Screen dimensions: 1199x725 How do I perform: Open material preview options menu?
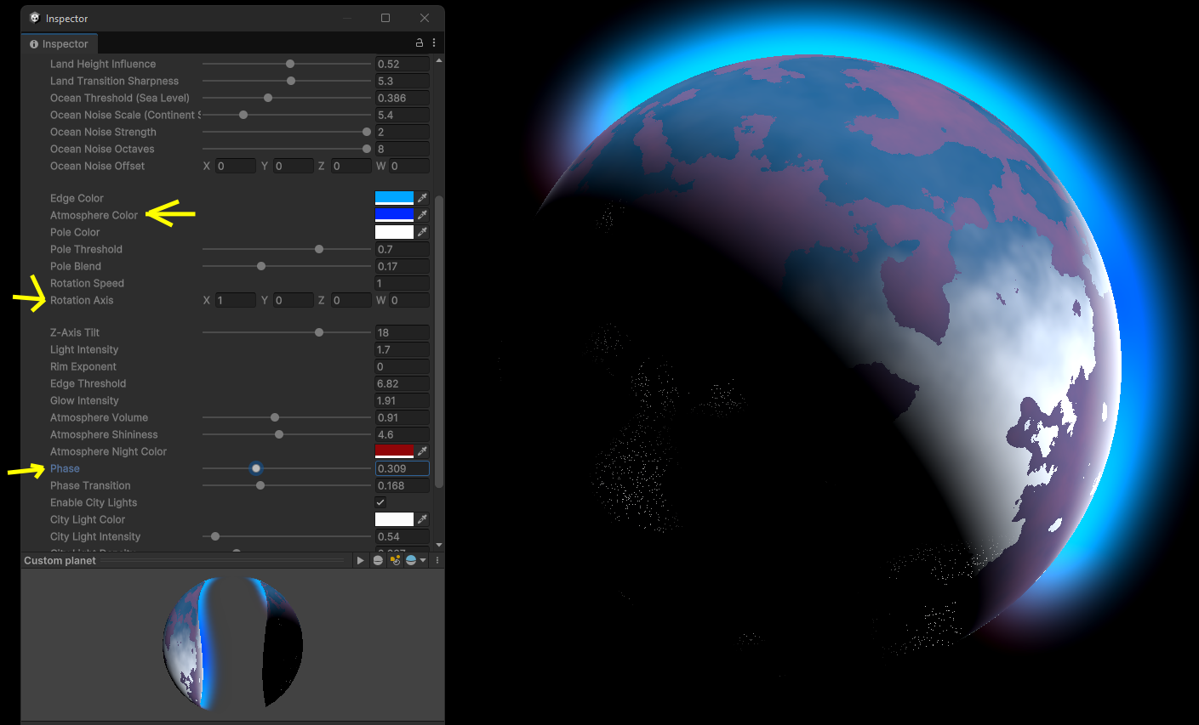pos(437,560)
